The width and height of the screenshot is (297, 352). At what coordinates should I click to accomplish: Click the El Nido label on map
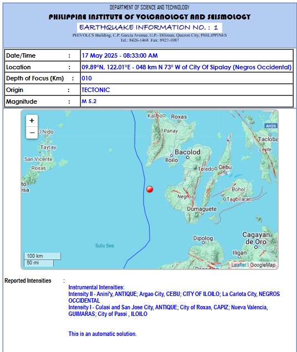click(x=45, y=132)
